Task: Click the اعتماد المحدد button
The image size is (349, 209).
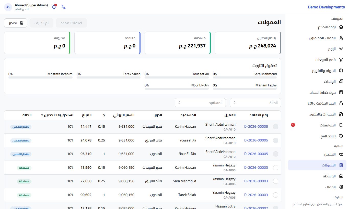Action: pos(71,23)
